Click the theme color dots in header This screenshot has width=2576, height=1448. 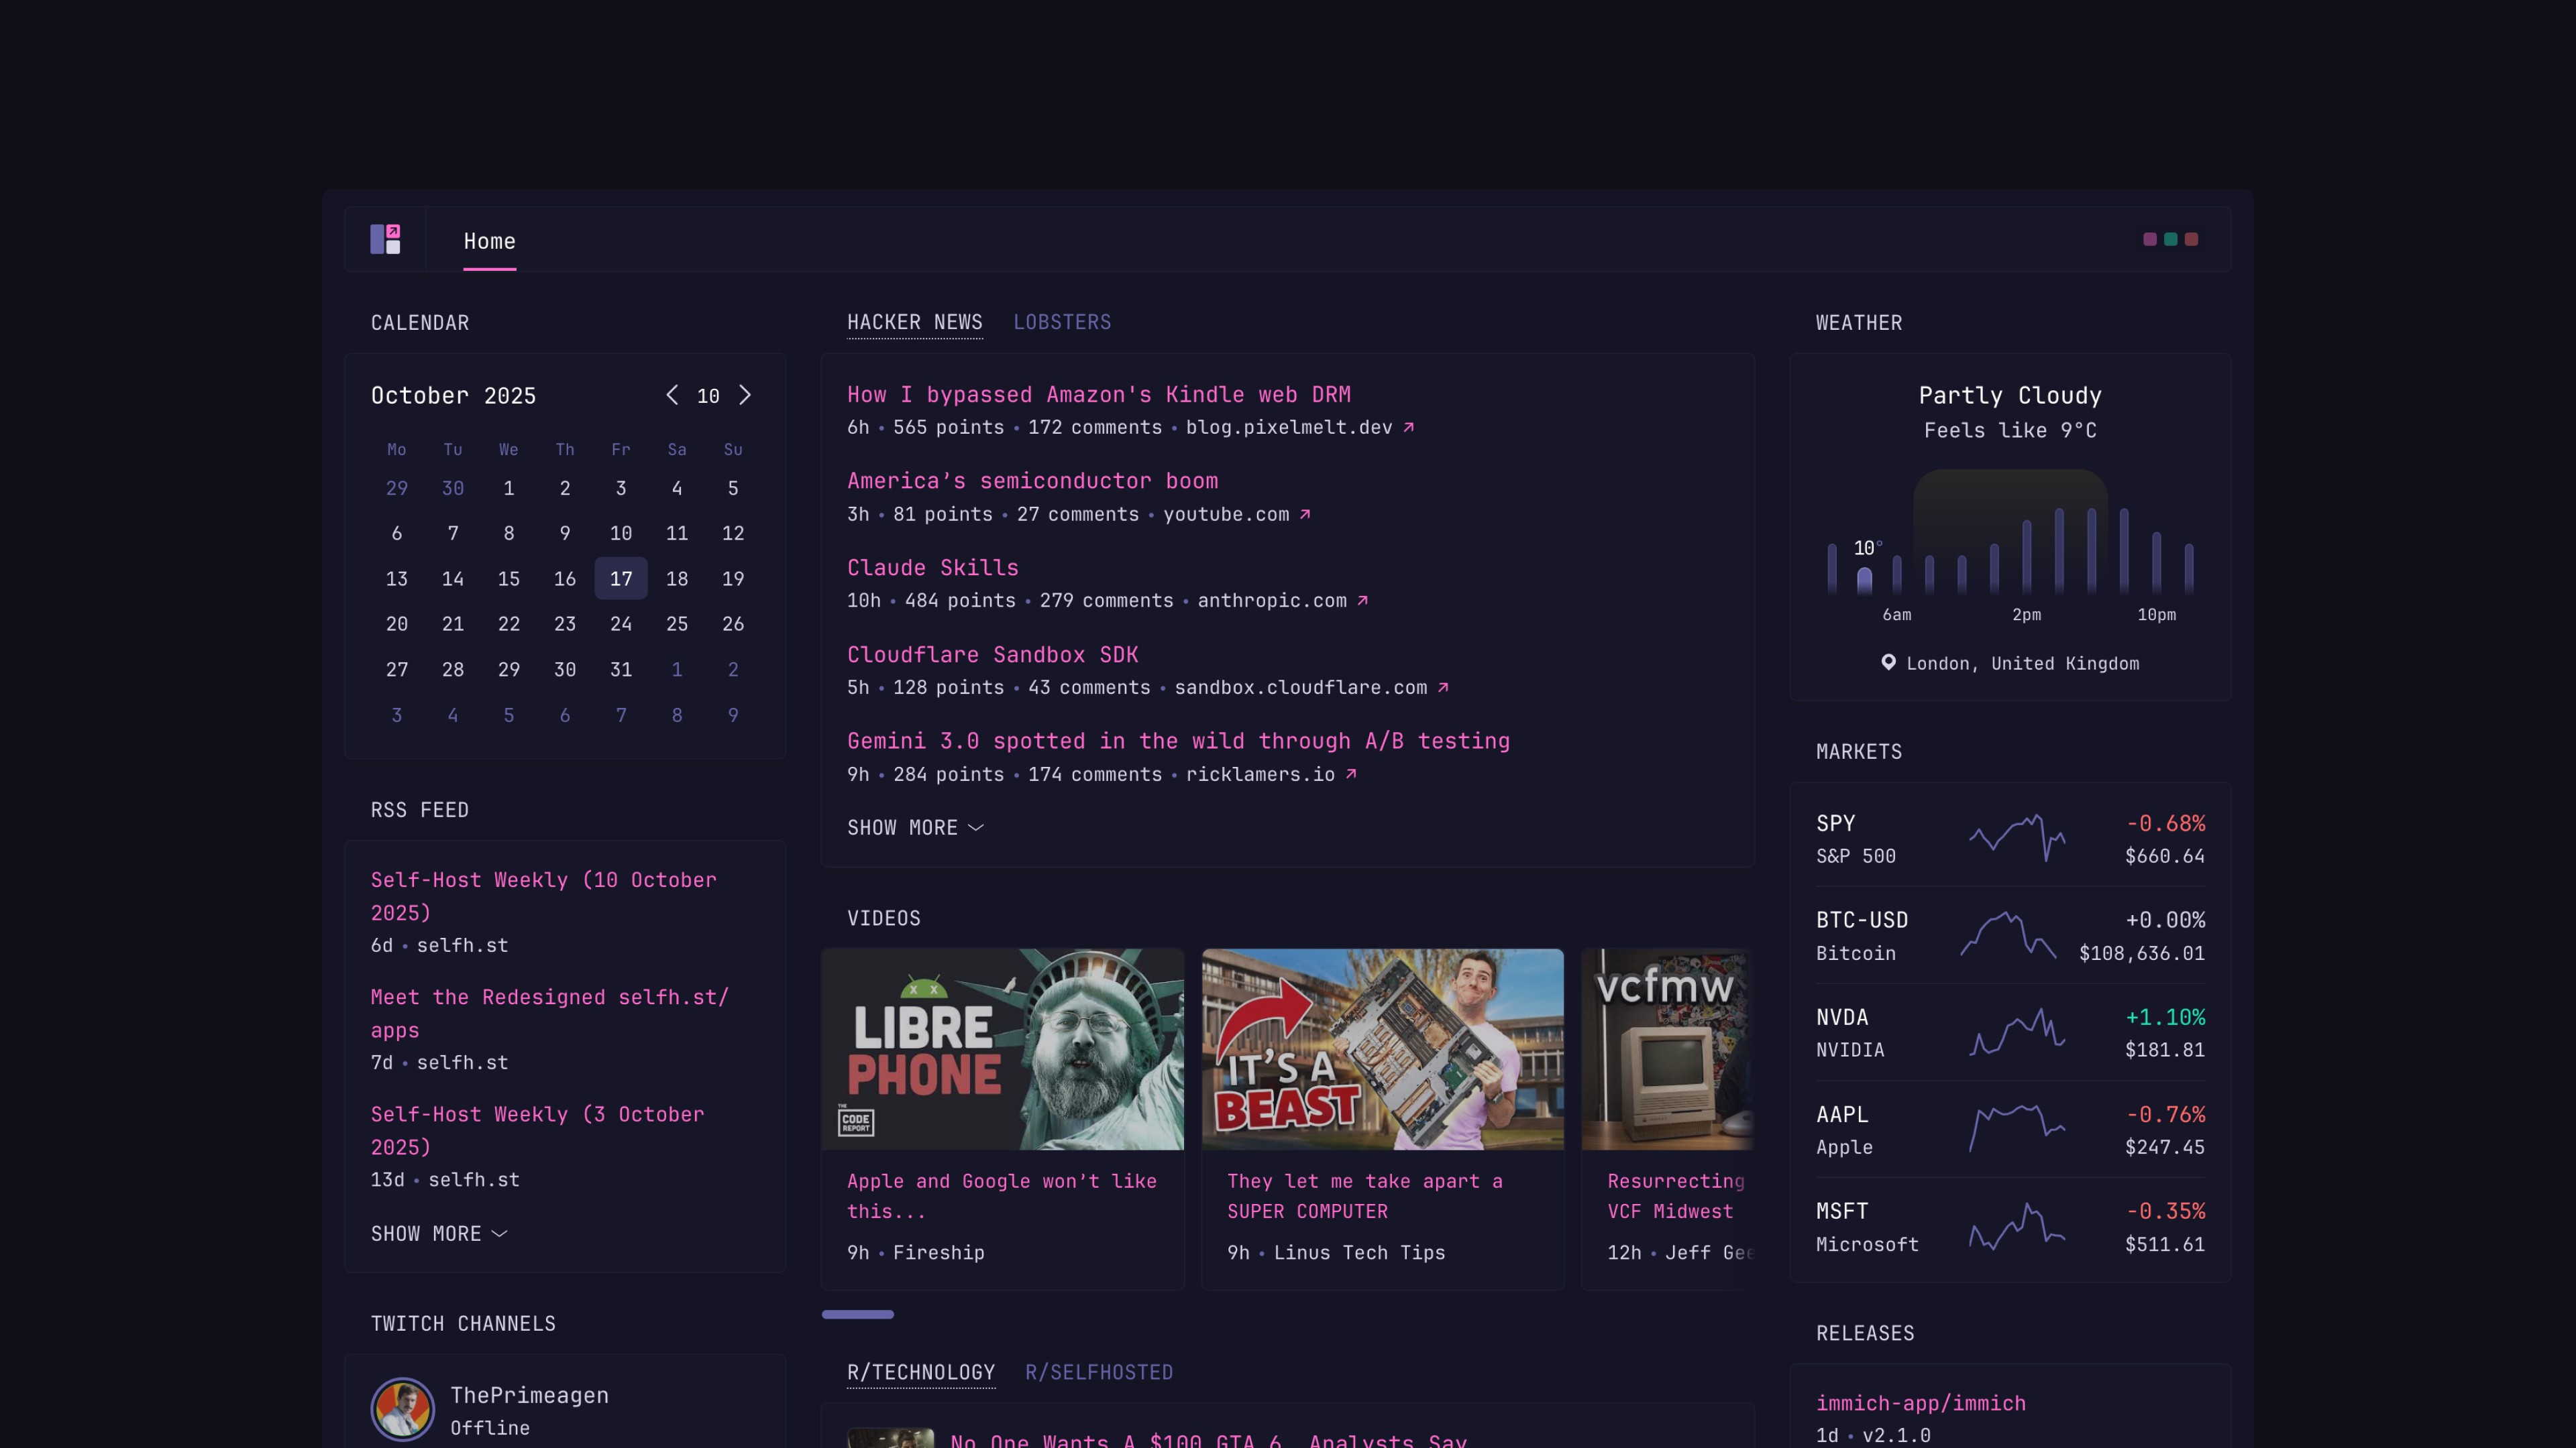(2170, 240)
